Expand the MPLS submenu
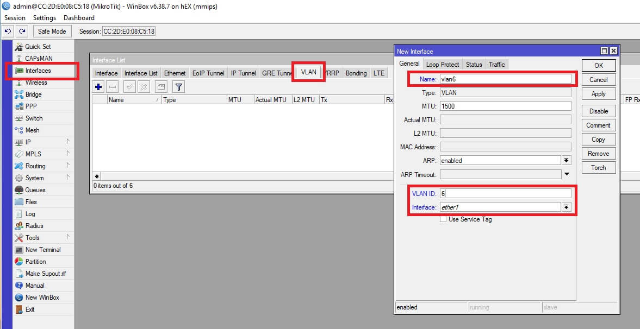Image resolution: width=640 pixels, height=329 pixels. pyautogui.click(x=68, y=154)
